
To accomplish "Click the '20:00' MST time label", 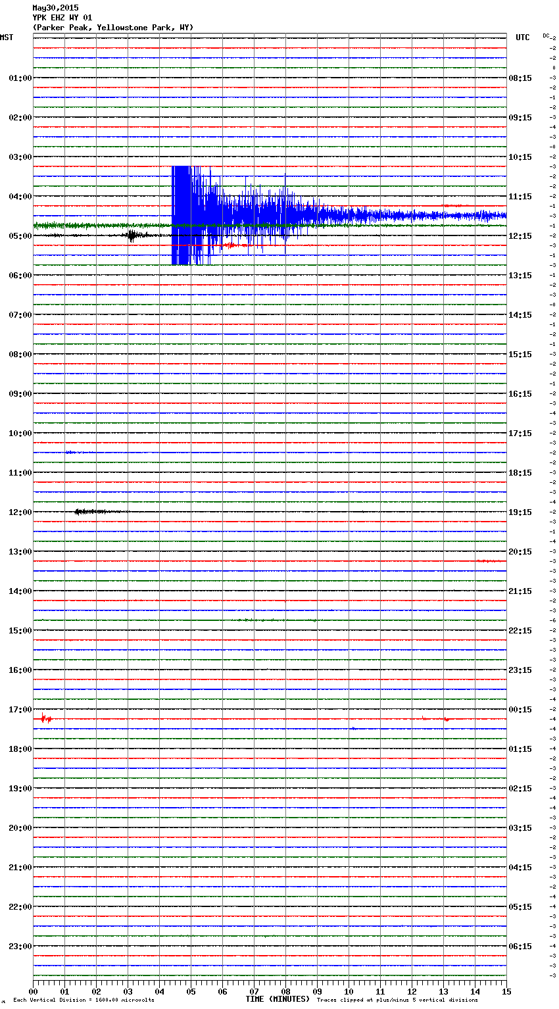I will pyautogui.click(x=20, y=827).
